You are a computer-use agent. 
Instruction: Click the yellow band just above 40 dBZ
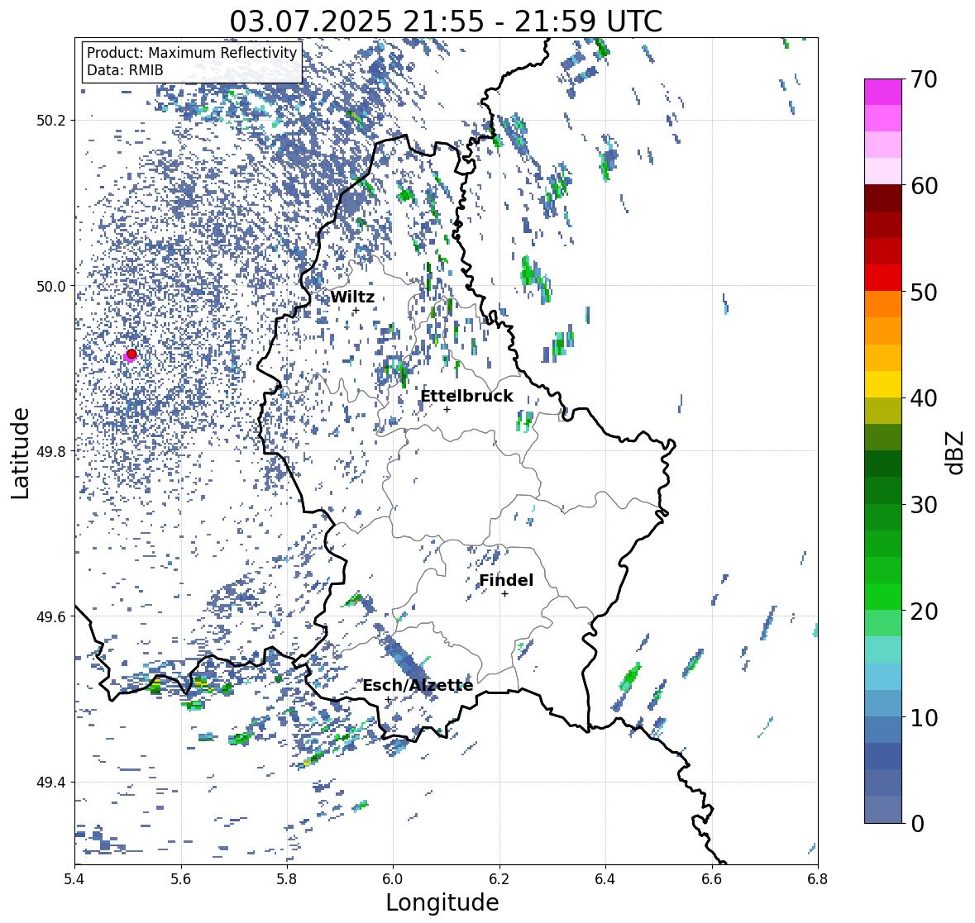883,384
